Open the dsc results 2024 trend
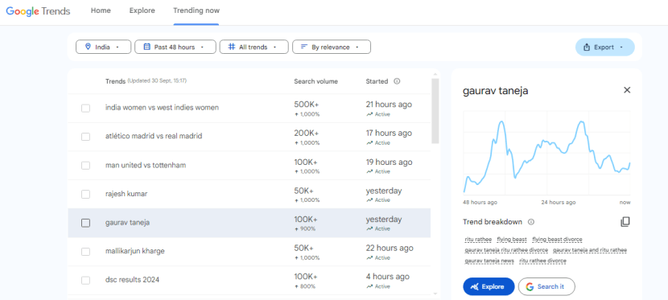The height and width of the screenshot is (300, 668). (x=132, y=280)
